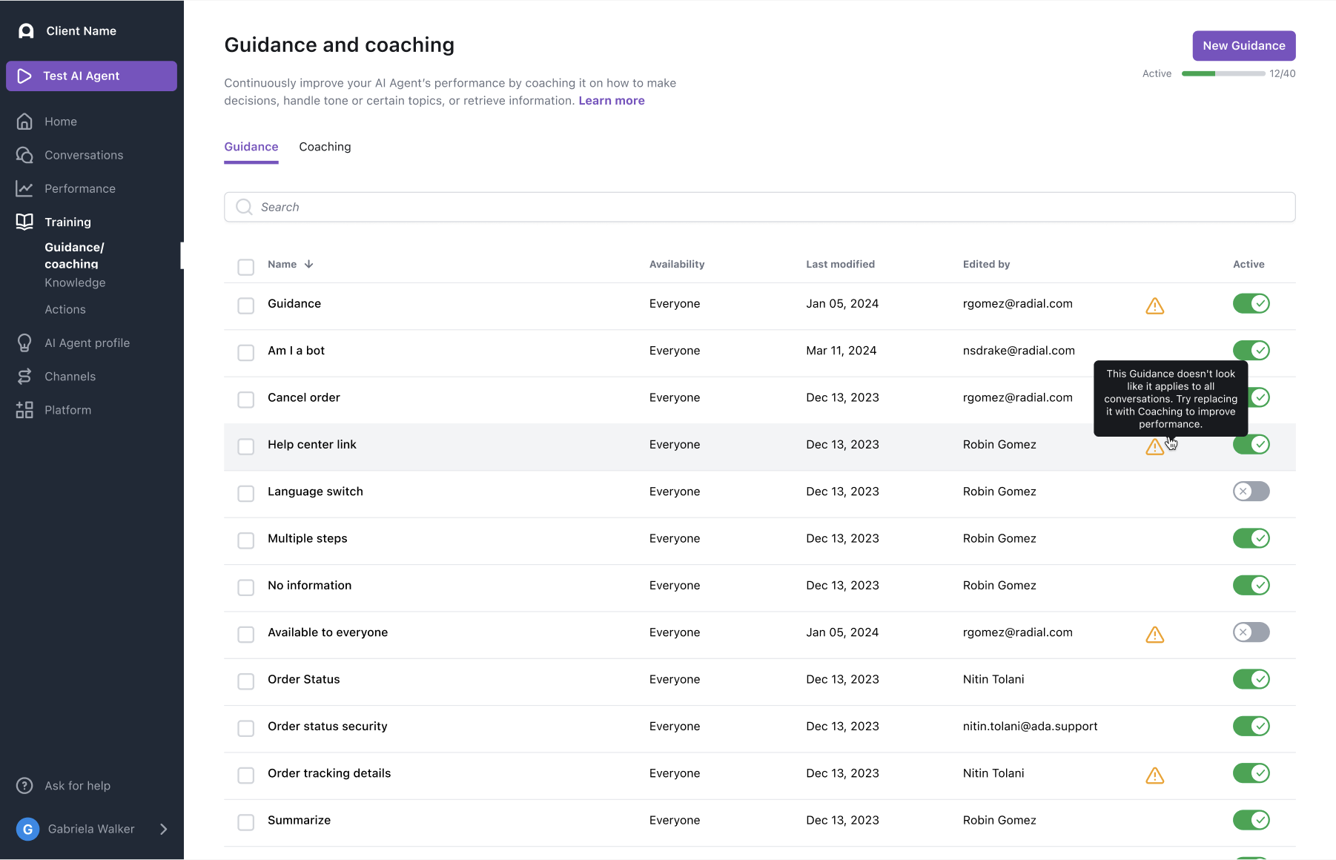This screenshot has height=860, width=1336.
Task: Collapse the Training section in sidebar
Action: (67, 222)
